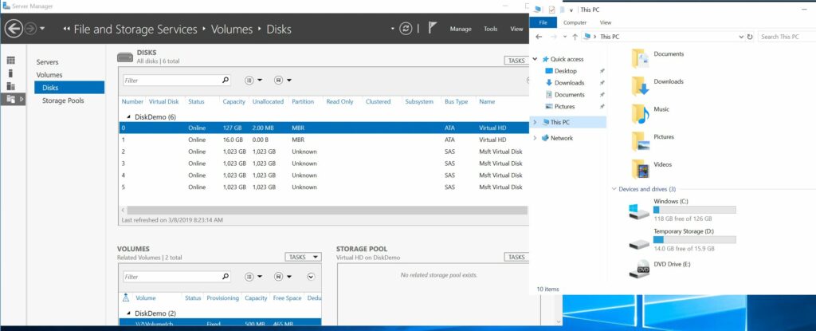Open the Computer tab in File Explorer
The height and width of the screenshot is (331, 816).
coord(575,22)
